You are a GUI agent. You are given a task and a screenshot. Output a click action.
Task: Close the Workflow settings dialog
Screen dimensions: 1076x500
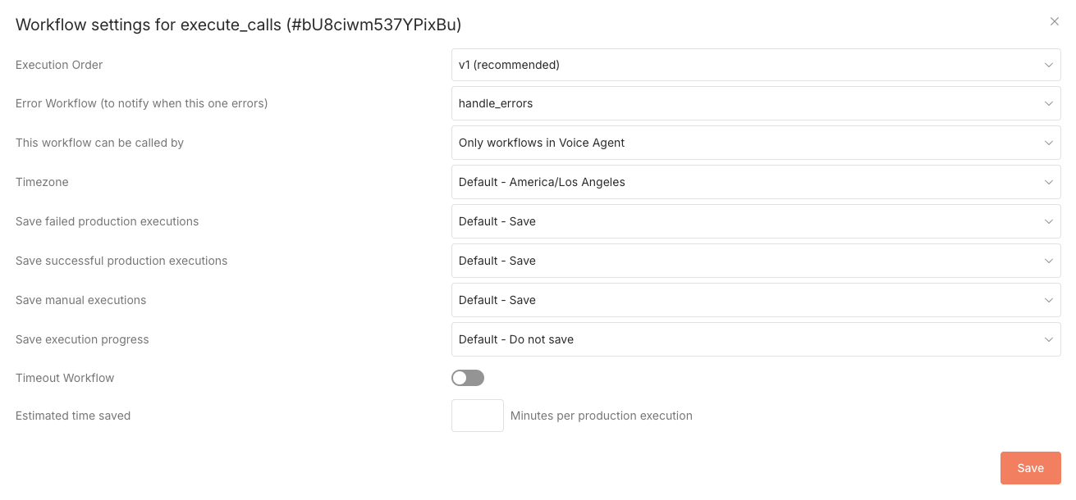click(1055, 22)
